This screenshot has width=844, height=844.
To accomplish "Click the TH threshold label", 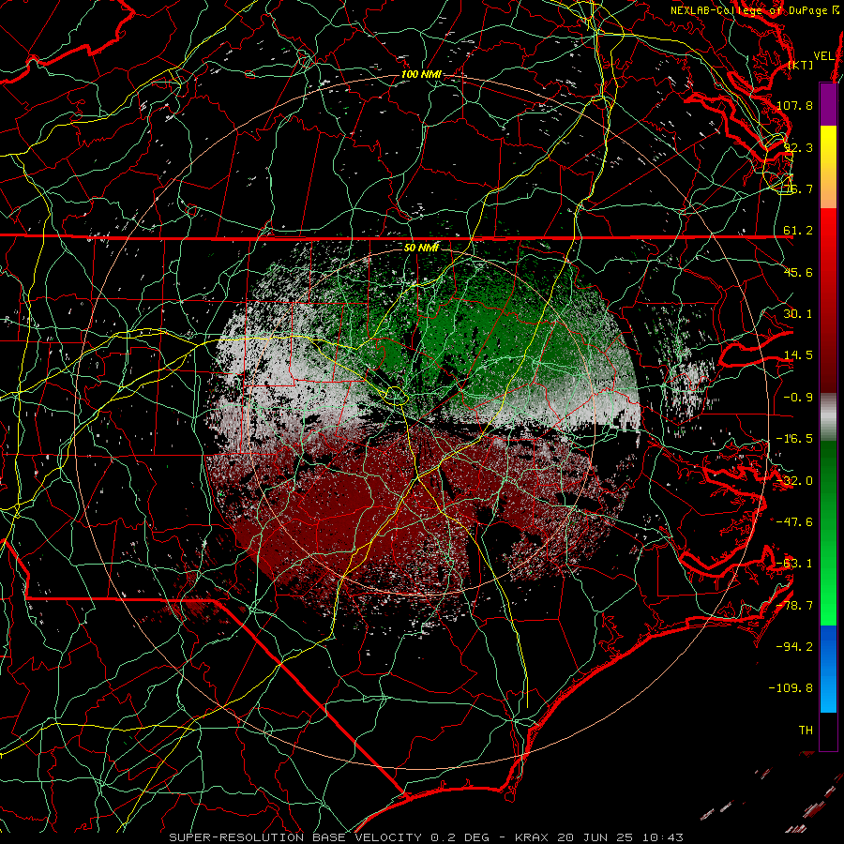I will point(806,731).
